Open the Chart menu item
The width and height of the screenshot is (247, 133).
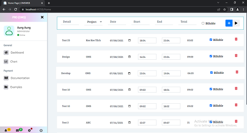click(x=14, y=61)
